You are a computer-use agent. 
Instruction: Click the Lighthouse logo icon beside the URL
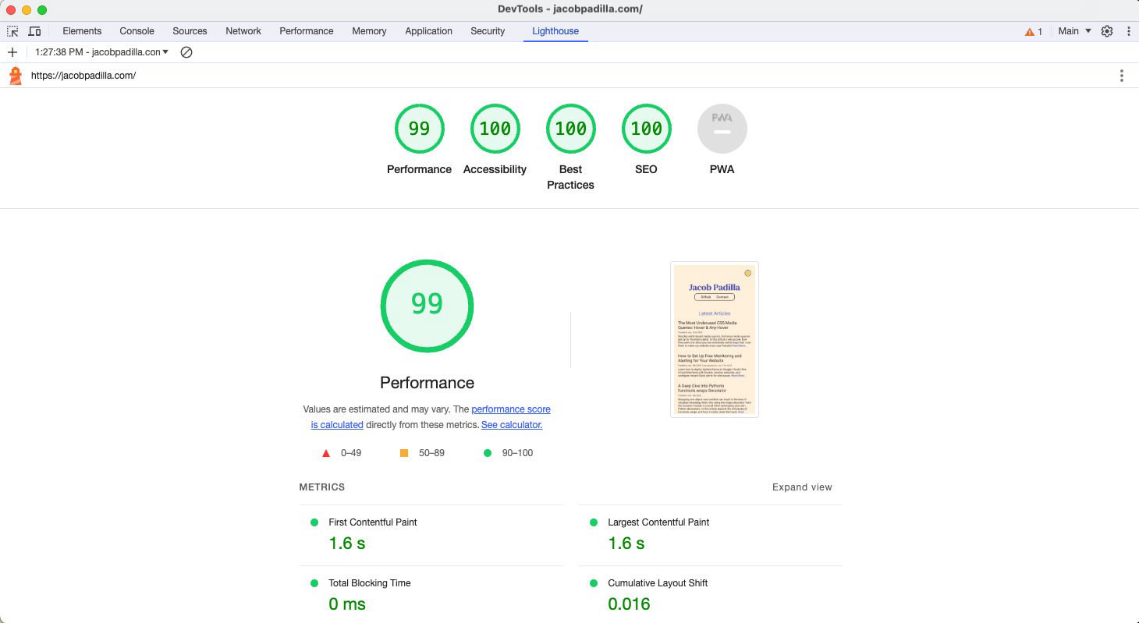tap(14, 76)
